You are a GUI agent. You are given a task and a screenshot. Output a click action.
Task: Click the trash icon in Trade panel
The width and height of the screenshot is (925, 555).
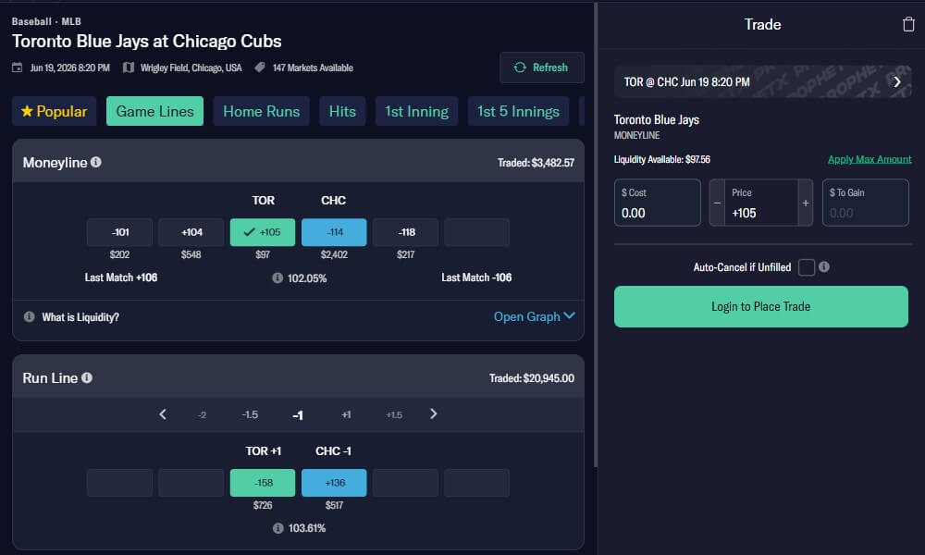(x=908, y=24)
